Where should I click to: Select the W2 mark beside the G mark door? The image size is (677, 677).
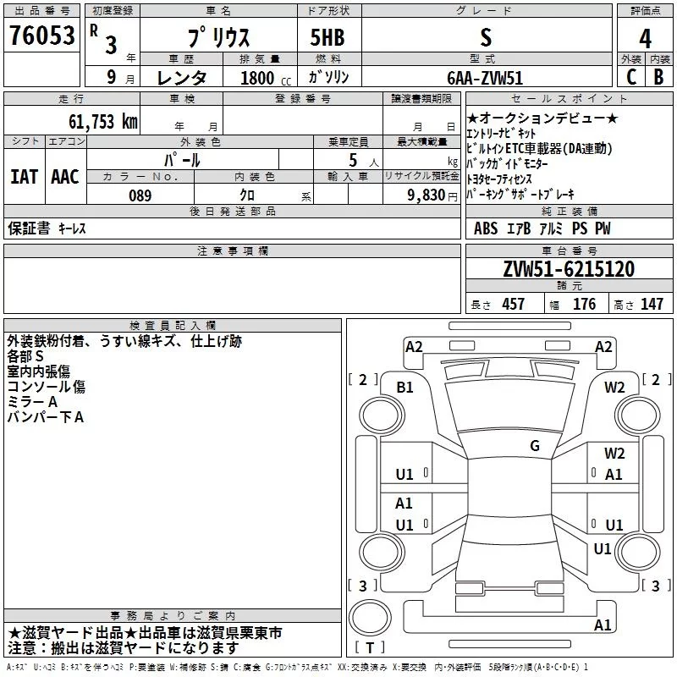(614, 453)
